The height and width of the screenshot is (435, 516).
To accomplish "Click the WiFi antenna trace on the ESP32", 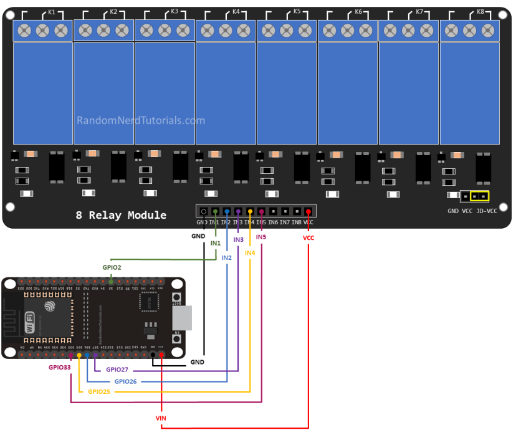I will click(x=11, y=316).
